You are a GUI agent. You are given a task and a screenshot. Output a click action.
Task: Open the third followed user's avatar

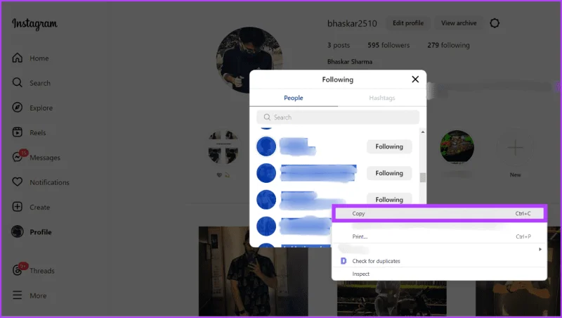[x=266, y=200]
